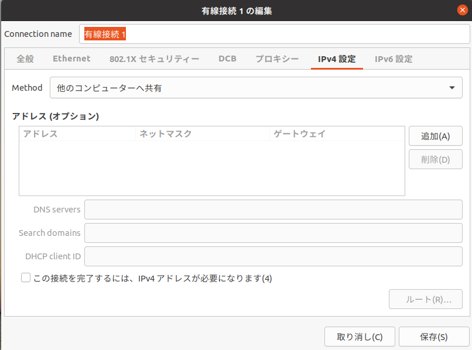Click inside the empty address list area
Viewport: 472px width, 350px height.
click(212, 168)
